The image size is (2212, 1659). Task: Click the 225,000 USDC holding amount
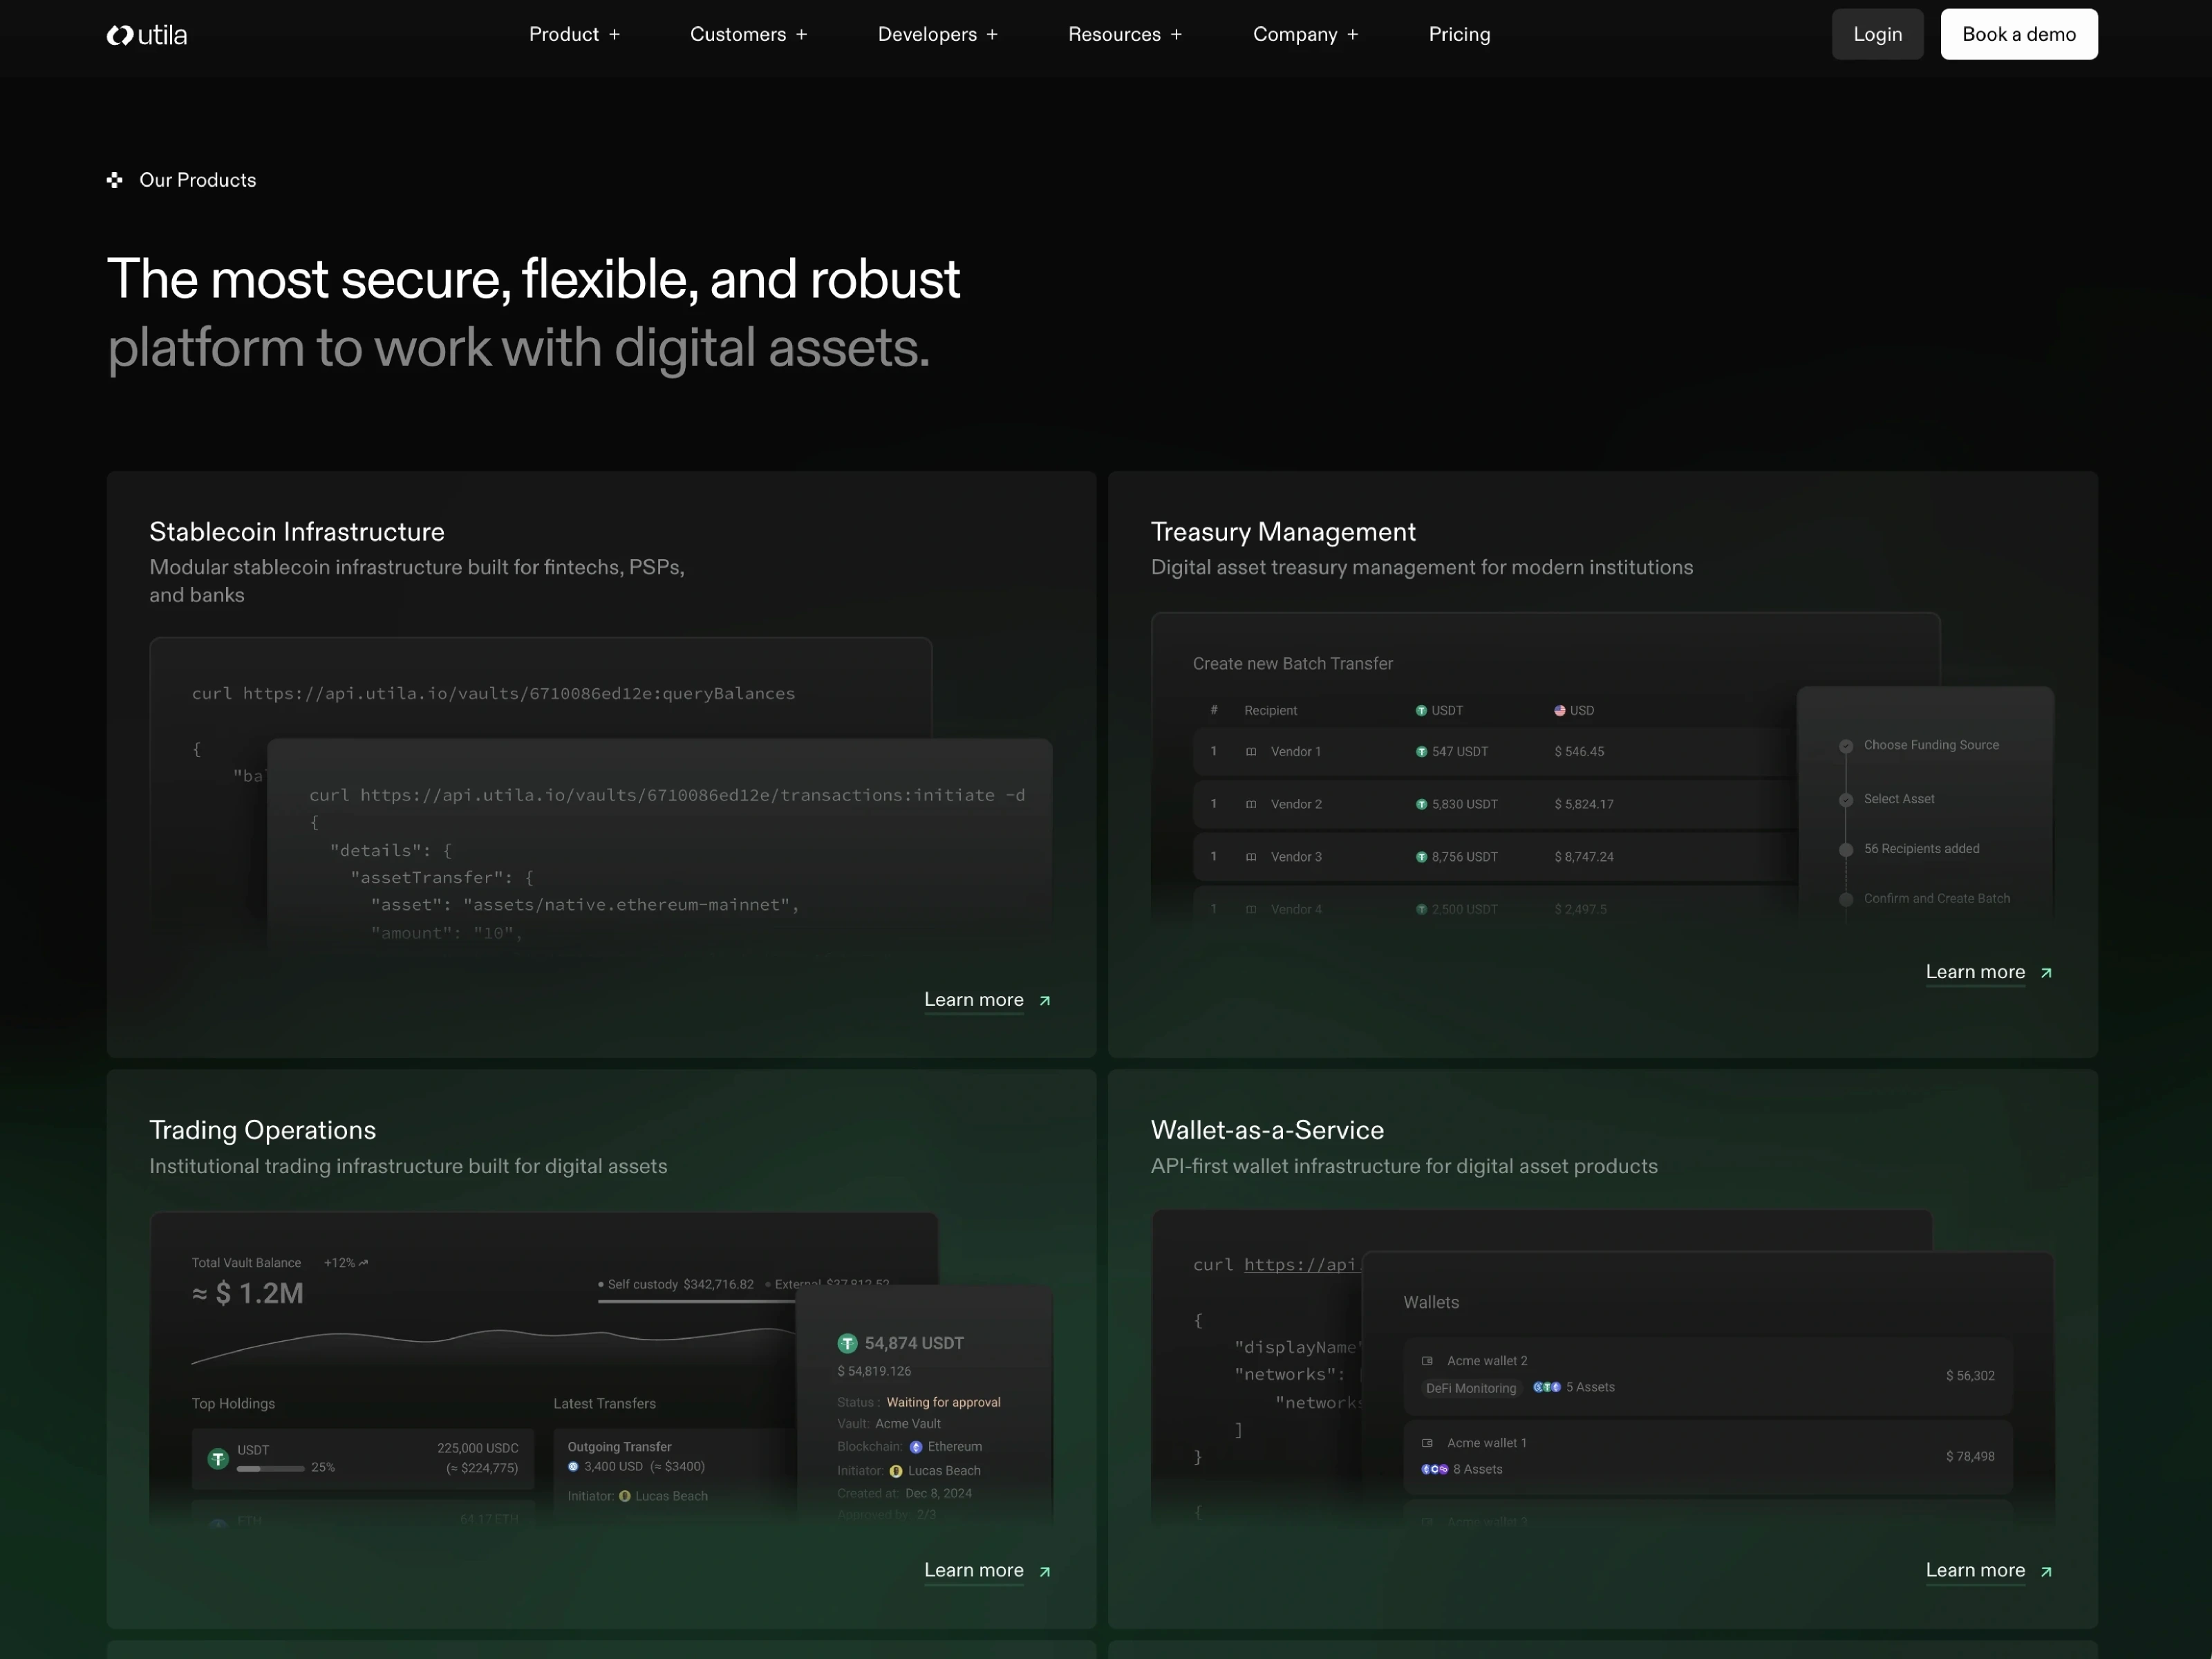click(478, 1449)
